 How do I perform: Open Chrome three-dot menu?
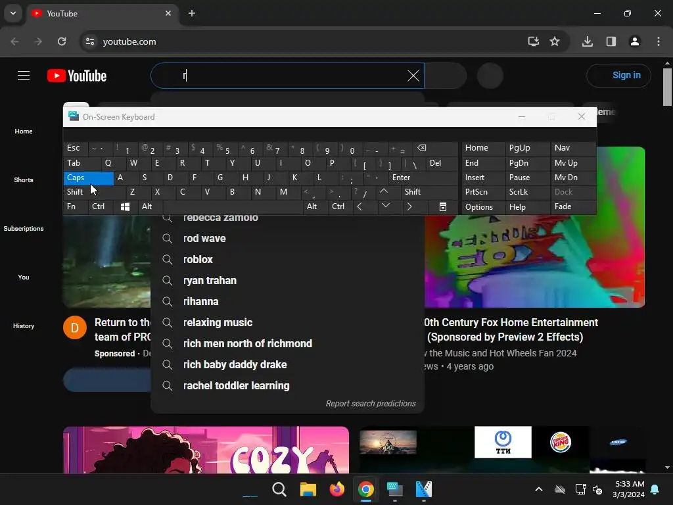click(659, 41)
